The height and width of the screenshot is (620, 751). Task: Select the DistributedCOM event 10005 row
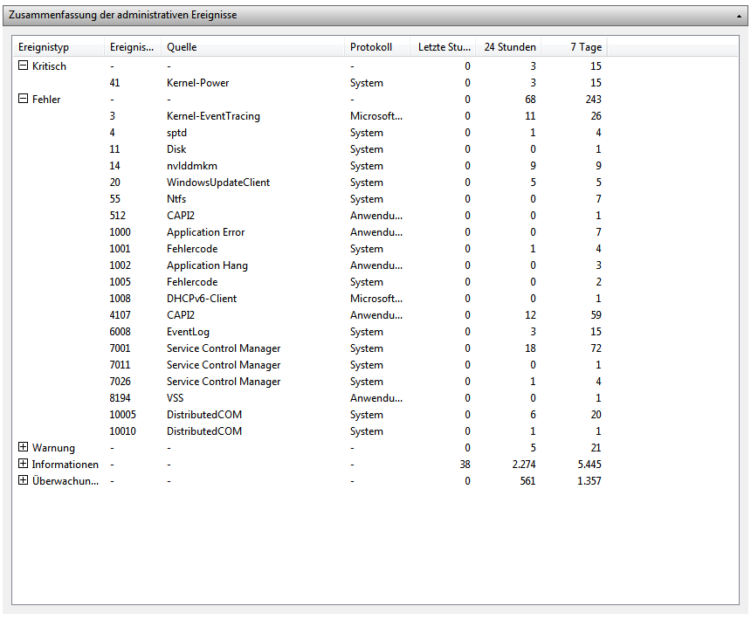pyautogui.click(x=310, y=415)
